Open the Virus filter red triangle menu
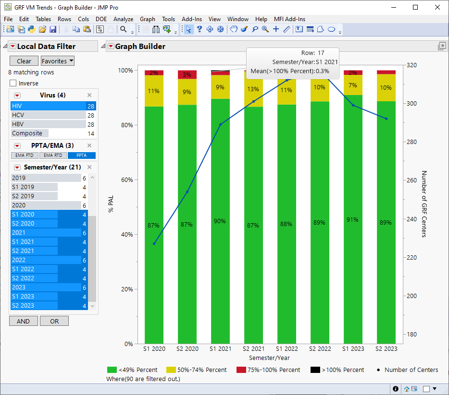Viewport: 449px width, 395px height. click(17, 95)
